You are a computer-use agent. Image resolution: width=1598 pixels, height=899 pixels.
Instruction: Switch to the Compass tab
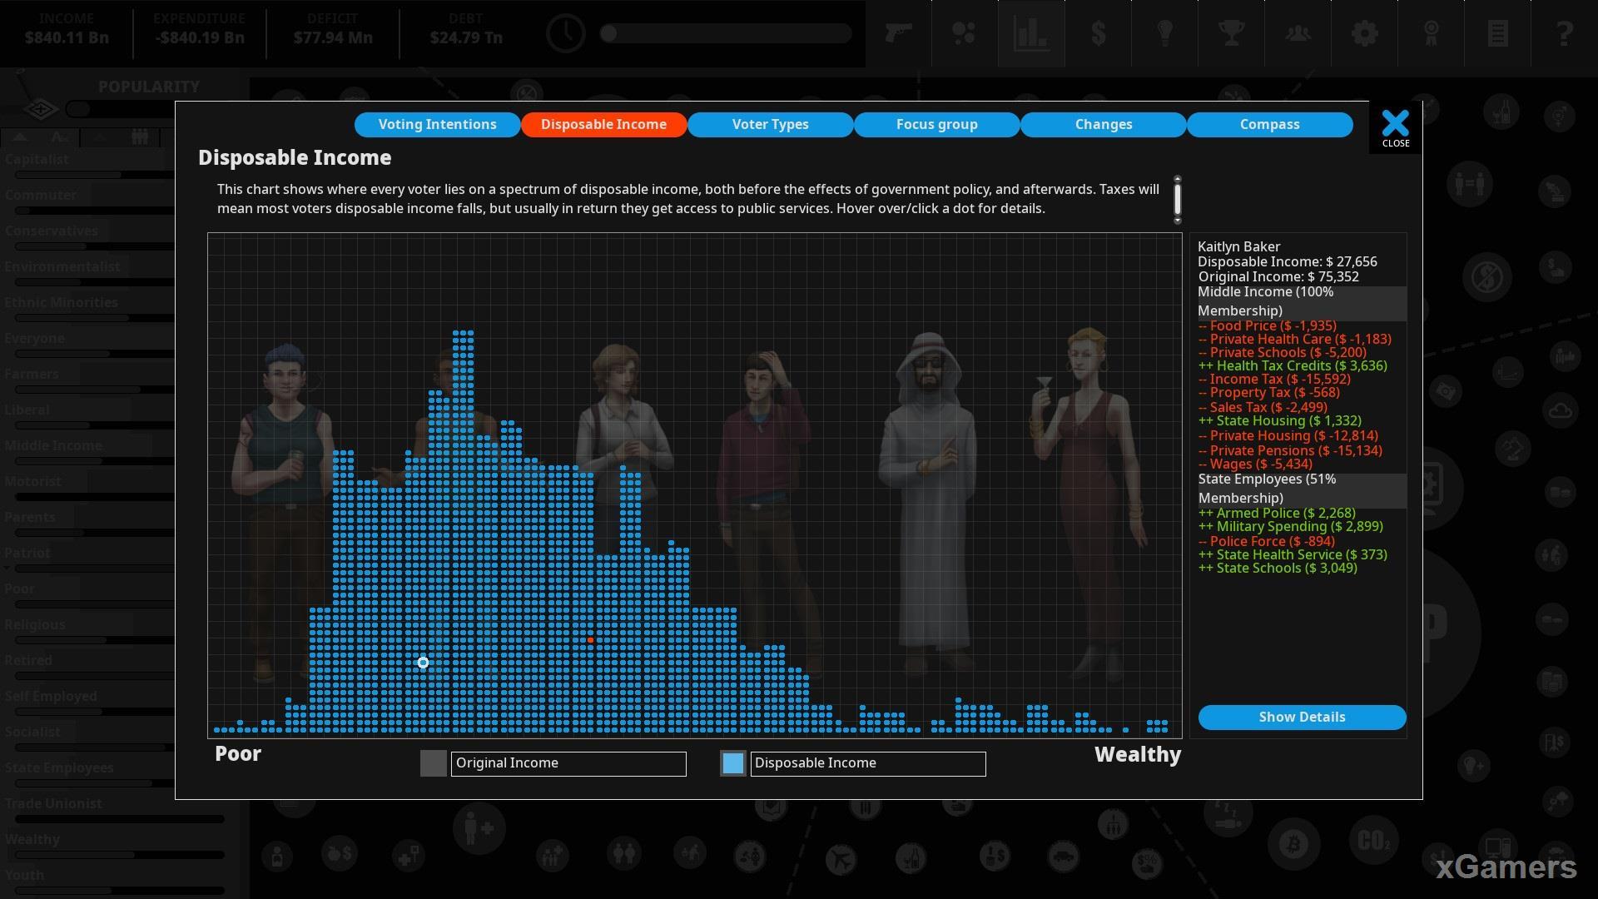coord(1268,123)
